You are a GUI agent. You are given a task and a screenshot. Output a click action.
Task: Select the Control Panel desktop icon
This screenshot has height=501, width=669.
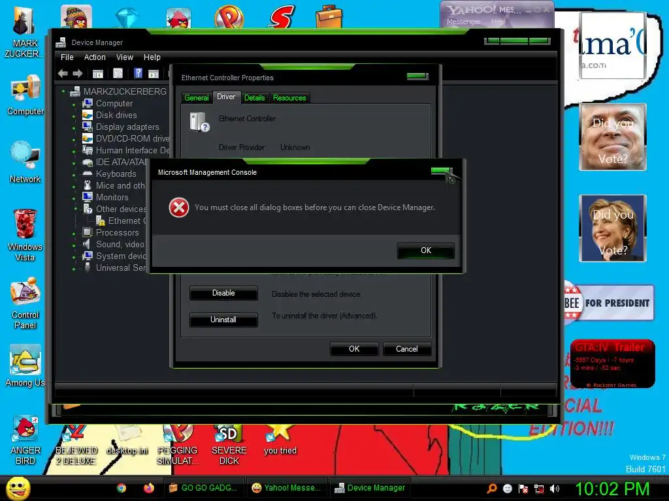pyautogui.click(x=25, y=303)
